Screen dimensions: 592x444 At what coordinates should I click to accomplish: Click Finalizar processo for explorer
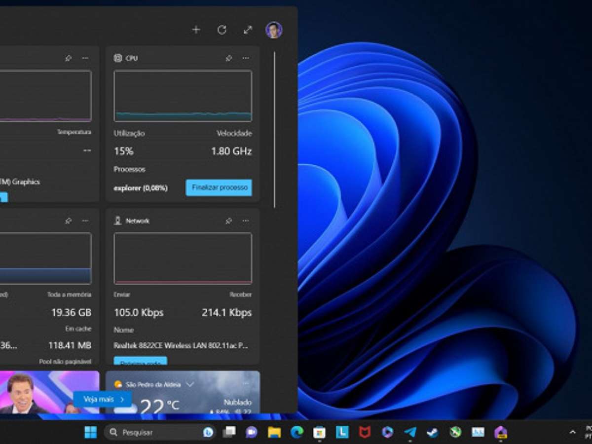219,188
